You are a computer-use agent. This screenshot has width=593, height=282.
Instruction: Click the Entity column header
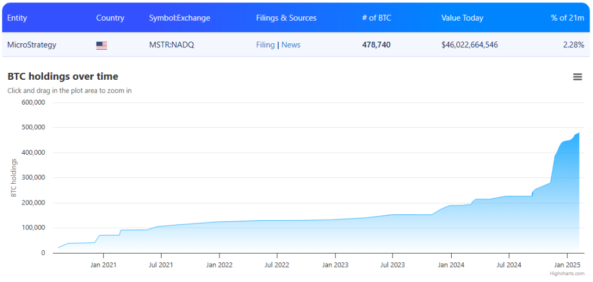[17, 18]
